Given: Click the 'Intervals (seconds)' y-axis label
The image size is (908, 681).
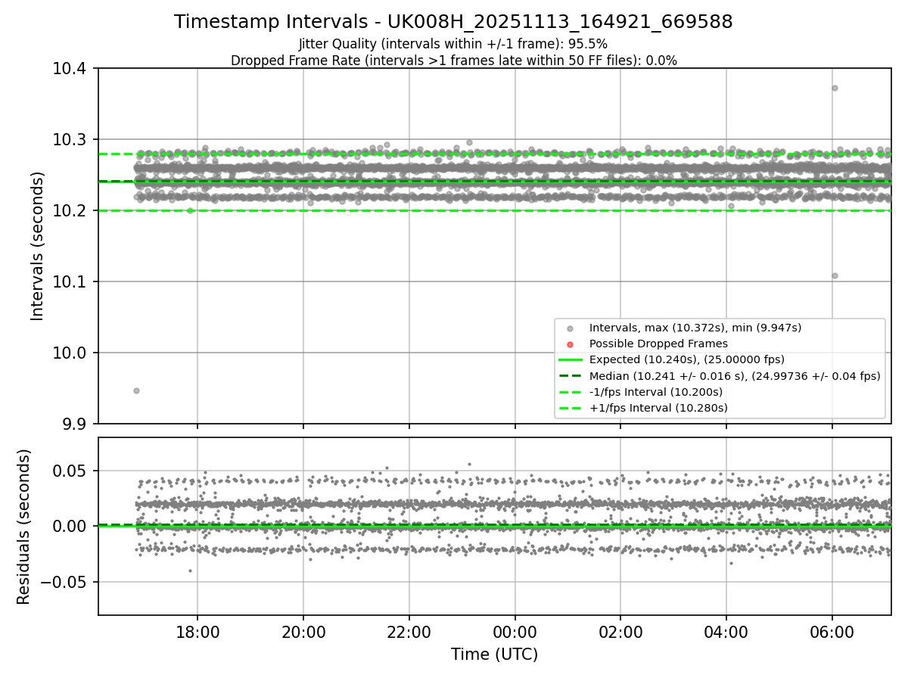Looking at the screenshot, I should (x=38, y=246).
